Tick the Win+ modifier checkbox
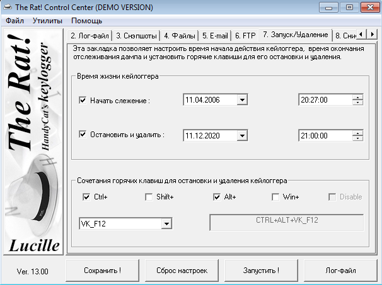 click(275, 197)
